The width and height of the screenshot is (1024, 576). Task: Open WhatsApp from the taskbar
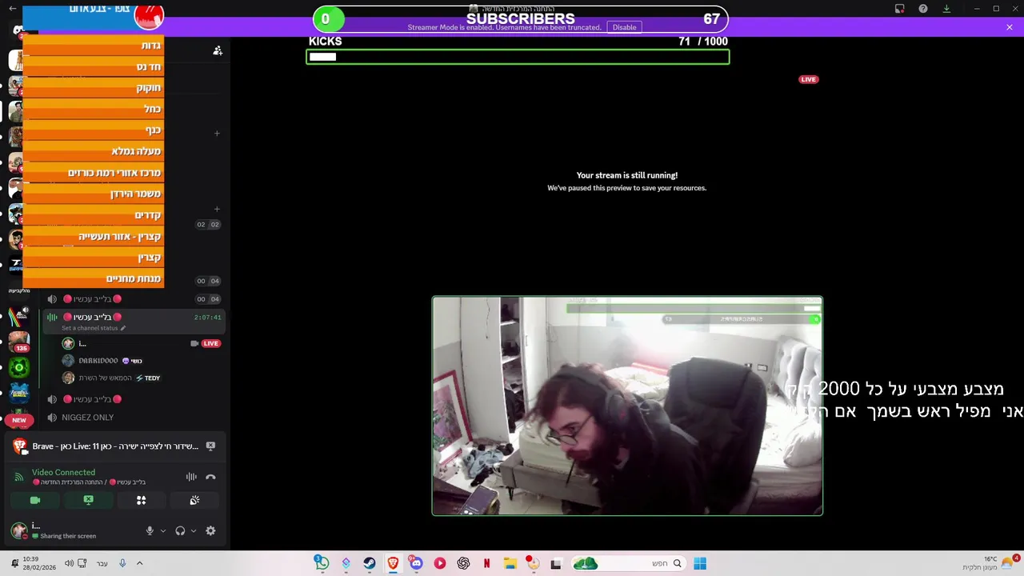click(x=322, y=563)
